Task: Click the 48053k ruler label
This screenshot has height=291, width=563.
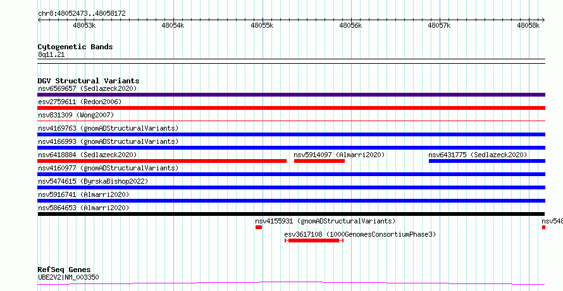Action: pyautogui.click(x=84, y=25)
